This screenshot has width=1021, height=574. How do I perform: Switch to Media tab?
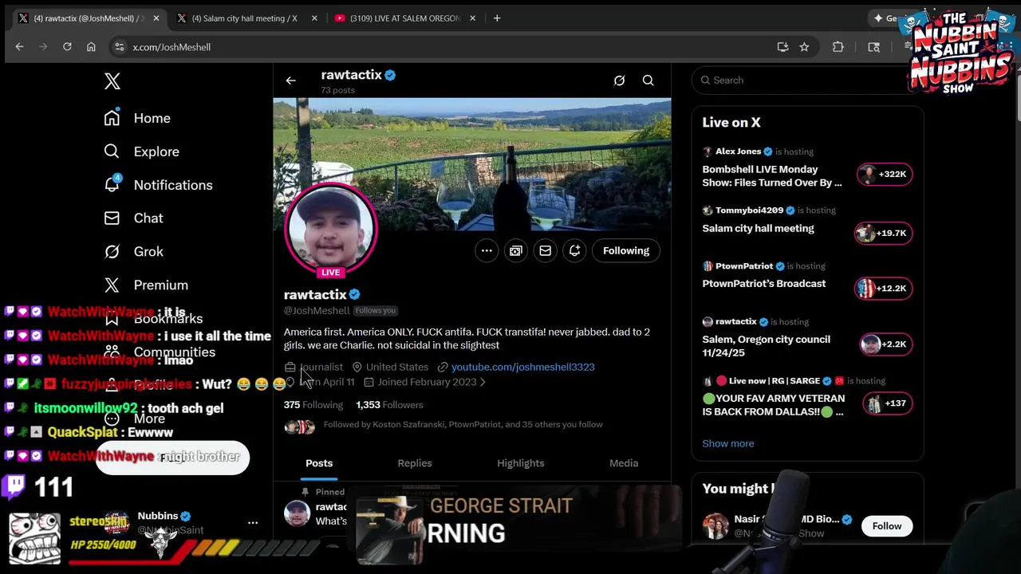624,463
